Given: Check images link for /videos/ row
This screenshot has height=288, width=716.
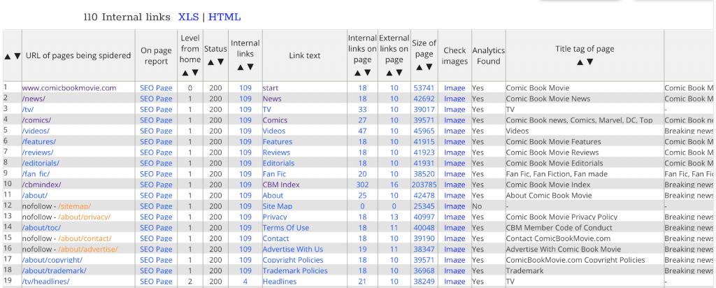Looking at the screenshot, I should 454,131.
